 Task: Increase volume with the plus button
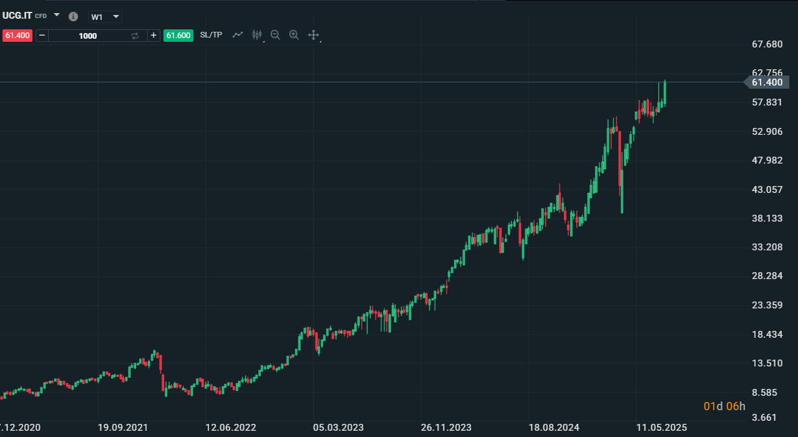pyautogui.click(x=153, y=36)
